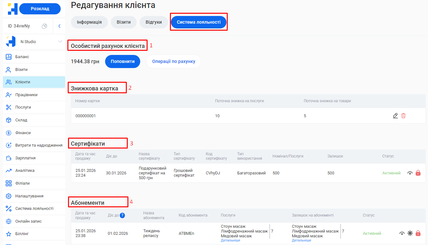Switch to the Відгуки tab
This screenshot has width=428, height=245.
pos(154,22)
